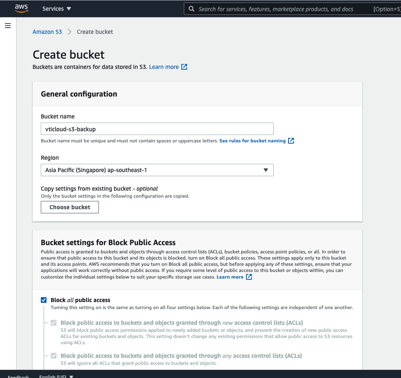Click the Bucket settings for Block Public Access heading
Image resolution: width=401 pixels, height=378 pixels.
(x=108, y=243)
